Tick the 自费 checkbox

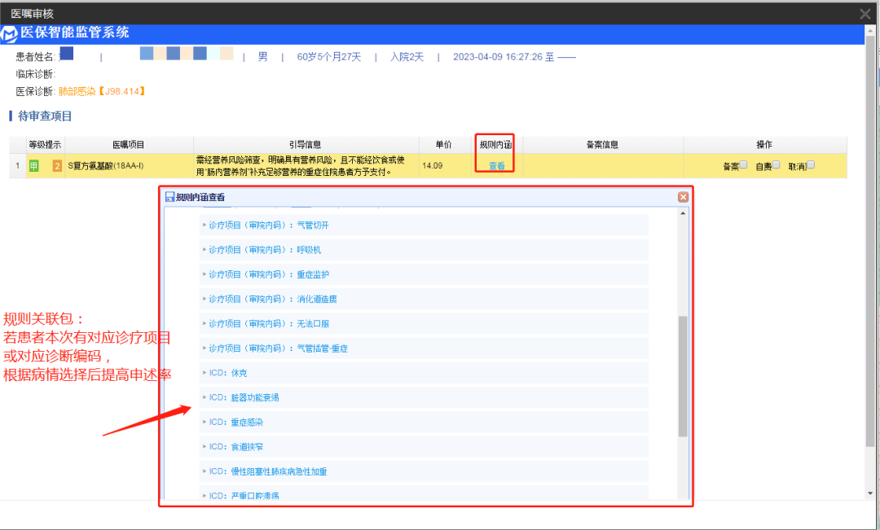tap(776, 165)
